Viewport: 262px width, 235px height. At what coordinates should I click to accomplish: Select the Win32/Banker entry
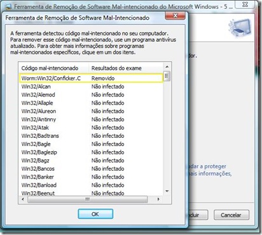pos(38,177)
